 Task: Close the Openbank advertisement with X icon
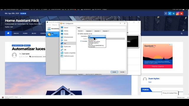(172, 44)
